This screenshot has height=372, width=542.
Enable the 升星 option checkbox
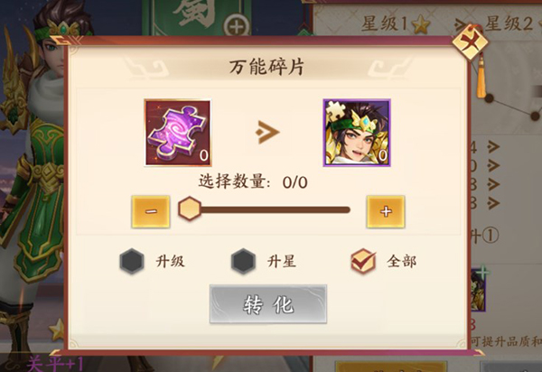coord(243,261)
